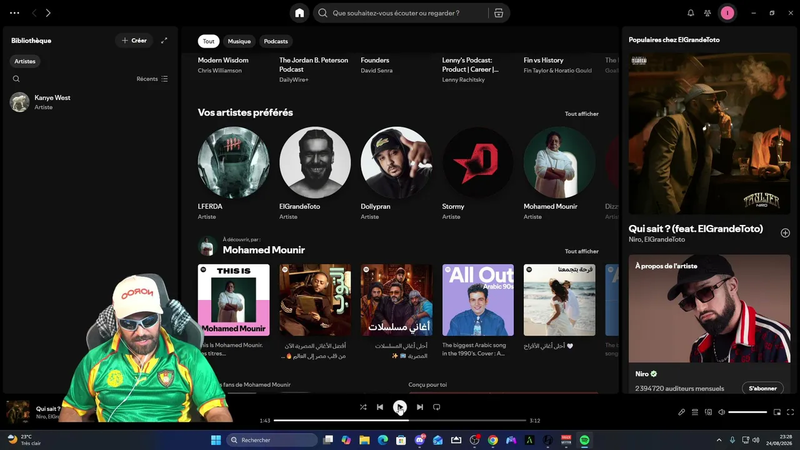
Task: Open the mini player
Action: (x=777, y=412)
